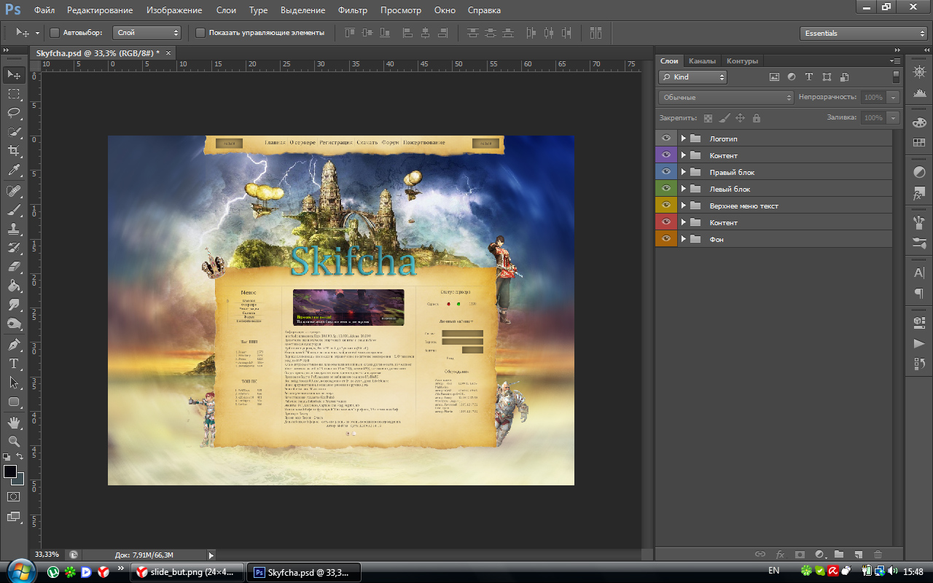Select the History Brush tool
Screen dimensions: 933x583
click(x=14, y=248)
